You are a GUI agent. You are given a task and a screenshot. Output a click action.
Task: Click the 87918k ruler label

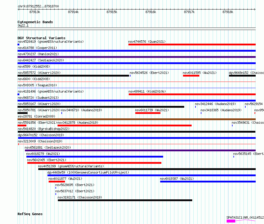pos(228,12)
